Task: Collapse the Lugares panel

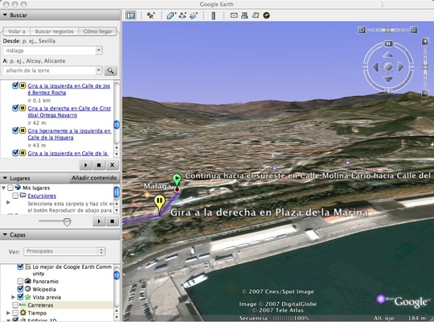Action: coord(5,178)
